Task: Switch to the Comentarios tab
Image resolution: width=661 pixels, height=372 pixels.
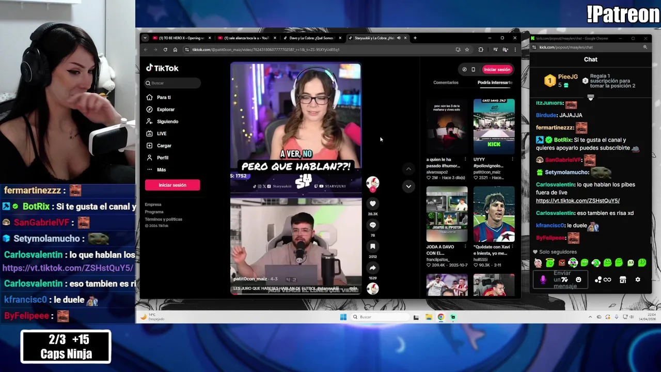Action: click(x=446, y=83)
